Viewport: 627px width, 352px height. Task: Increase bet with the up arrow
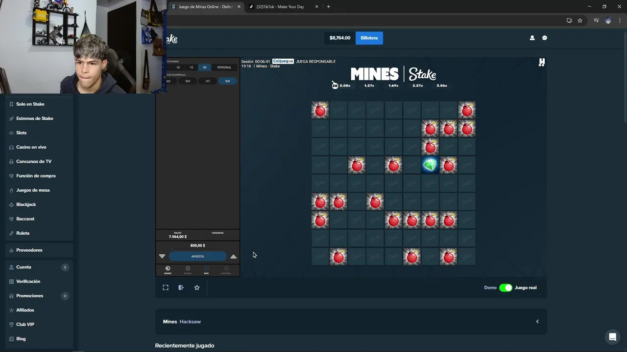pyautogui.click(x=234, y=256)
